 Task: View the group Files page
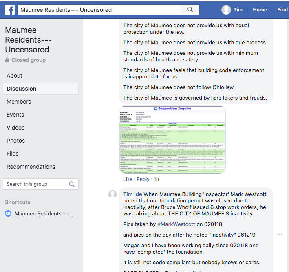pyautogui.click(x=13, y=154)
